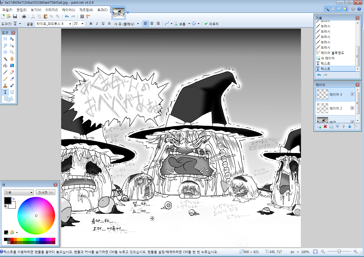Click the Undo arrow in main toolbar
The image size is (364, 257).
coord(67,17)
